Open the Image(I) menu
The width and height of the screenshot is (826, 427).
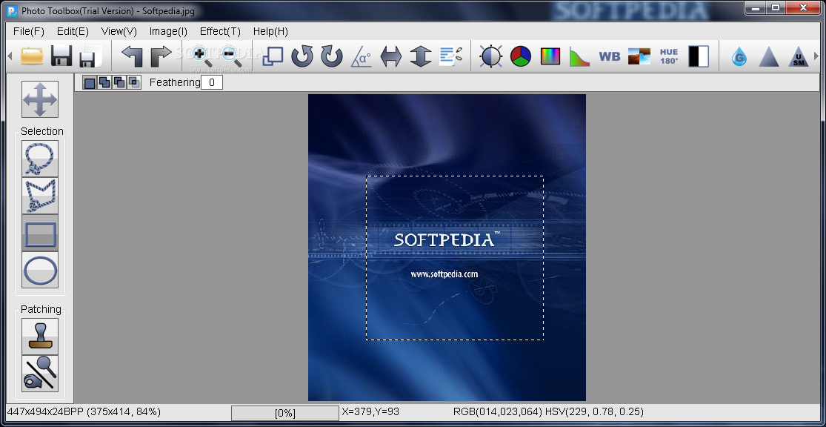tap(168, 32)
